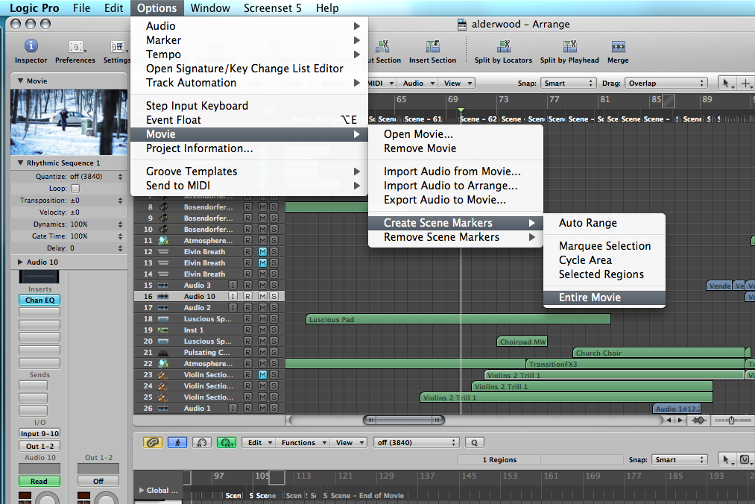Choose Open Movie… from the Movie submenu
Image resolution: width=755 pixels, height=504 pixels.
[x=455, y=134]
